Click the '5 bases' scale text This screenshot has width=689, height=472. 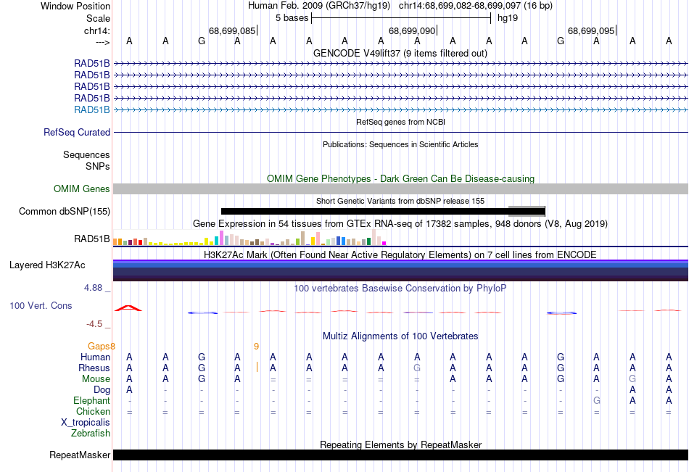pyautogui.click(x=292, y=18)
